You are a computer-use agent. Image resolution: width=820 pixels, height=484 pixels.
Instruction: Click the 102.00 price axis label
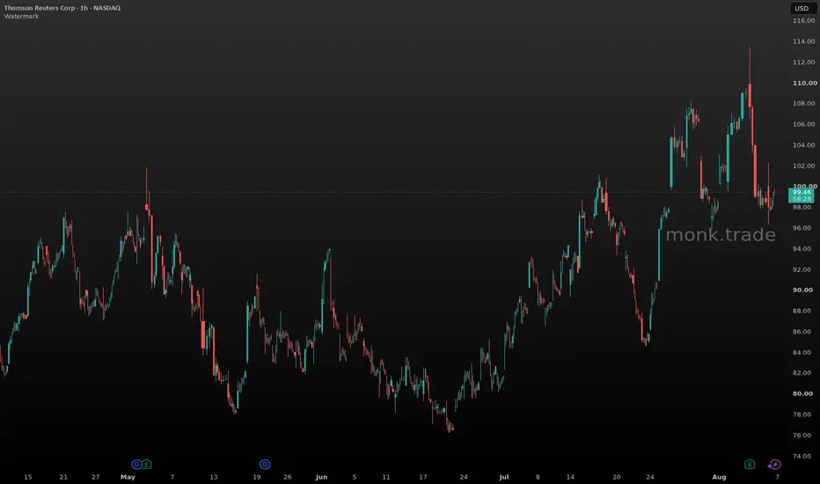[x=804, y=165]
